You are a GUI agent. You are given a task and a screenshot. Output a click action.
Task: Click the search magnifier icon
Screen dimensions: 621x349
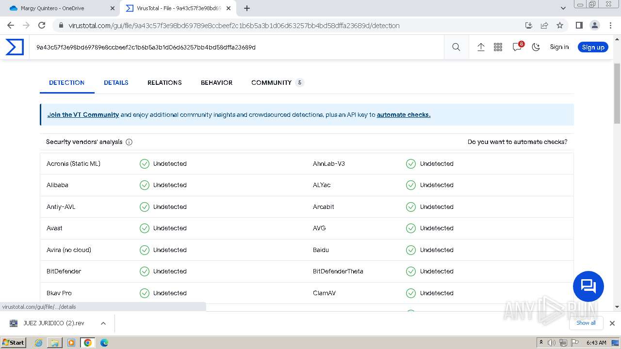click(x=456, y=47)
